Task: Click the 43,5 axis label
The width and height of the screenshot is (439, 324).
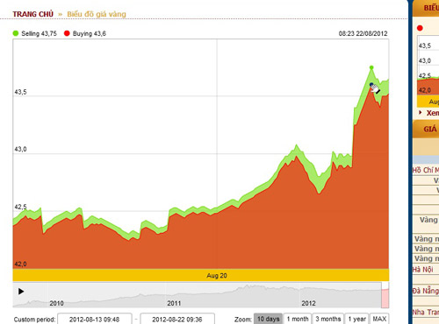Action: click(20, 92)
